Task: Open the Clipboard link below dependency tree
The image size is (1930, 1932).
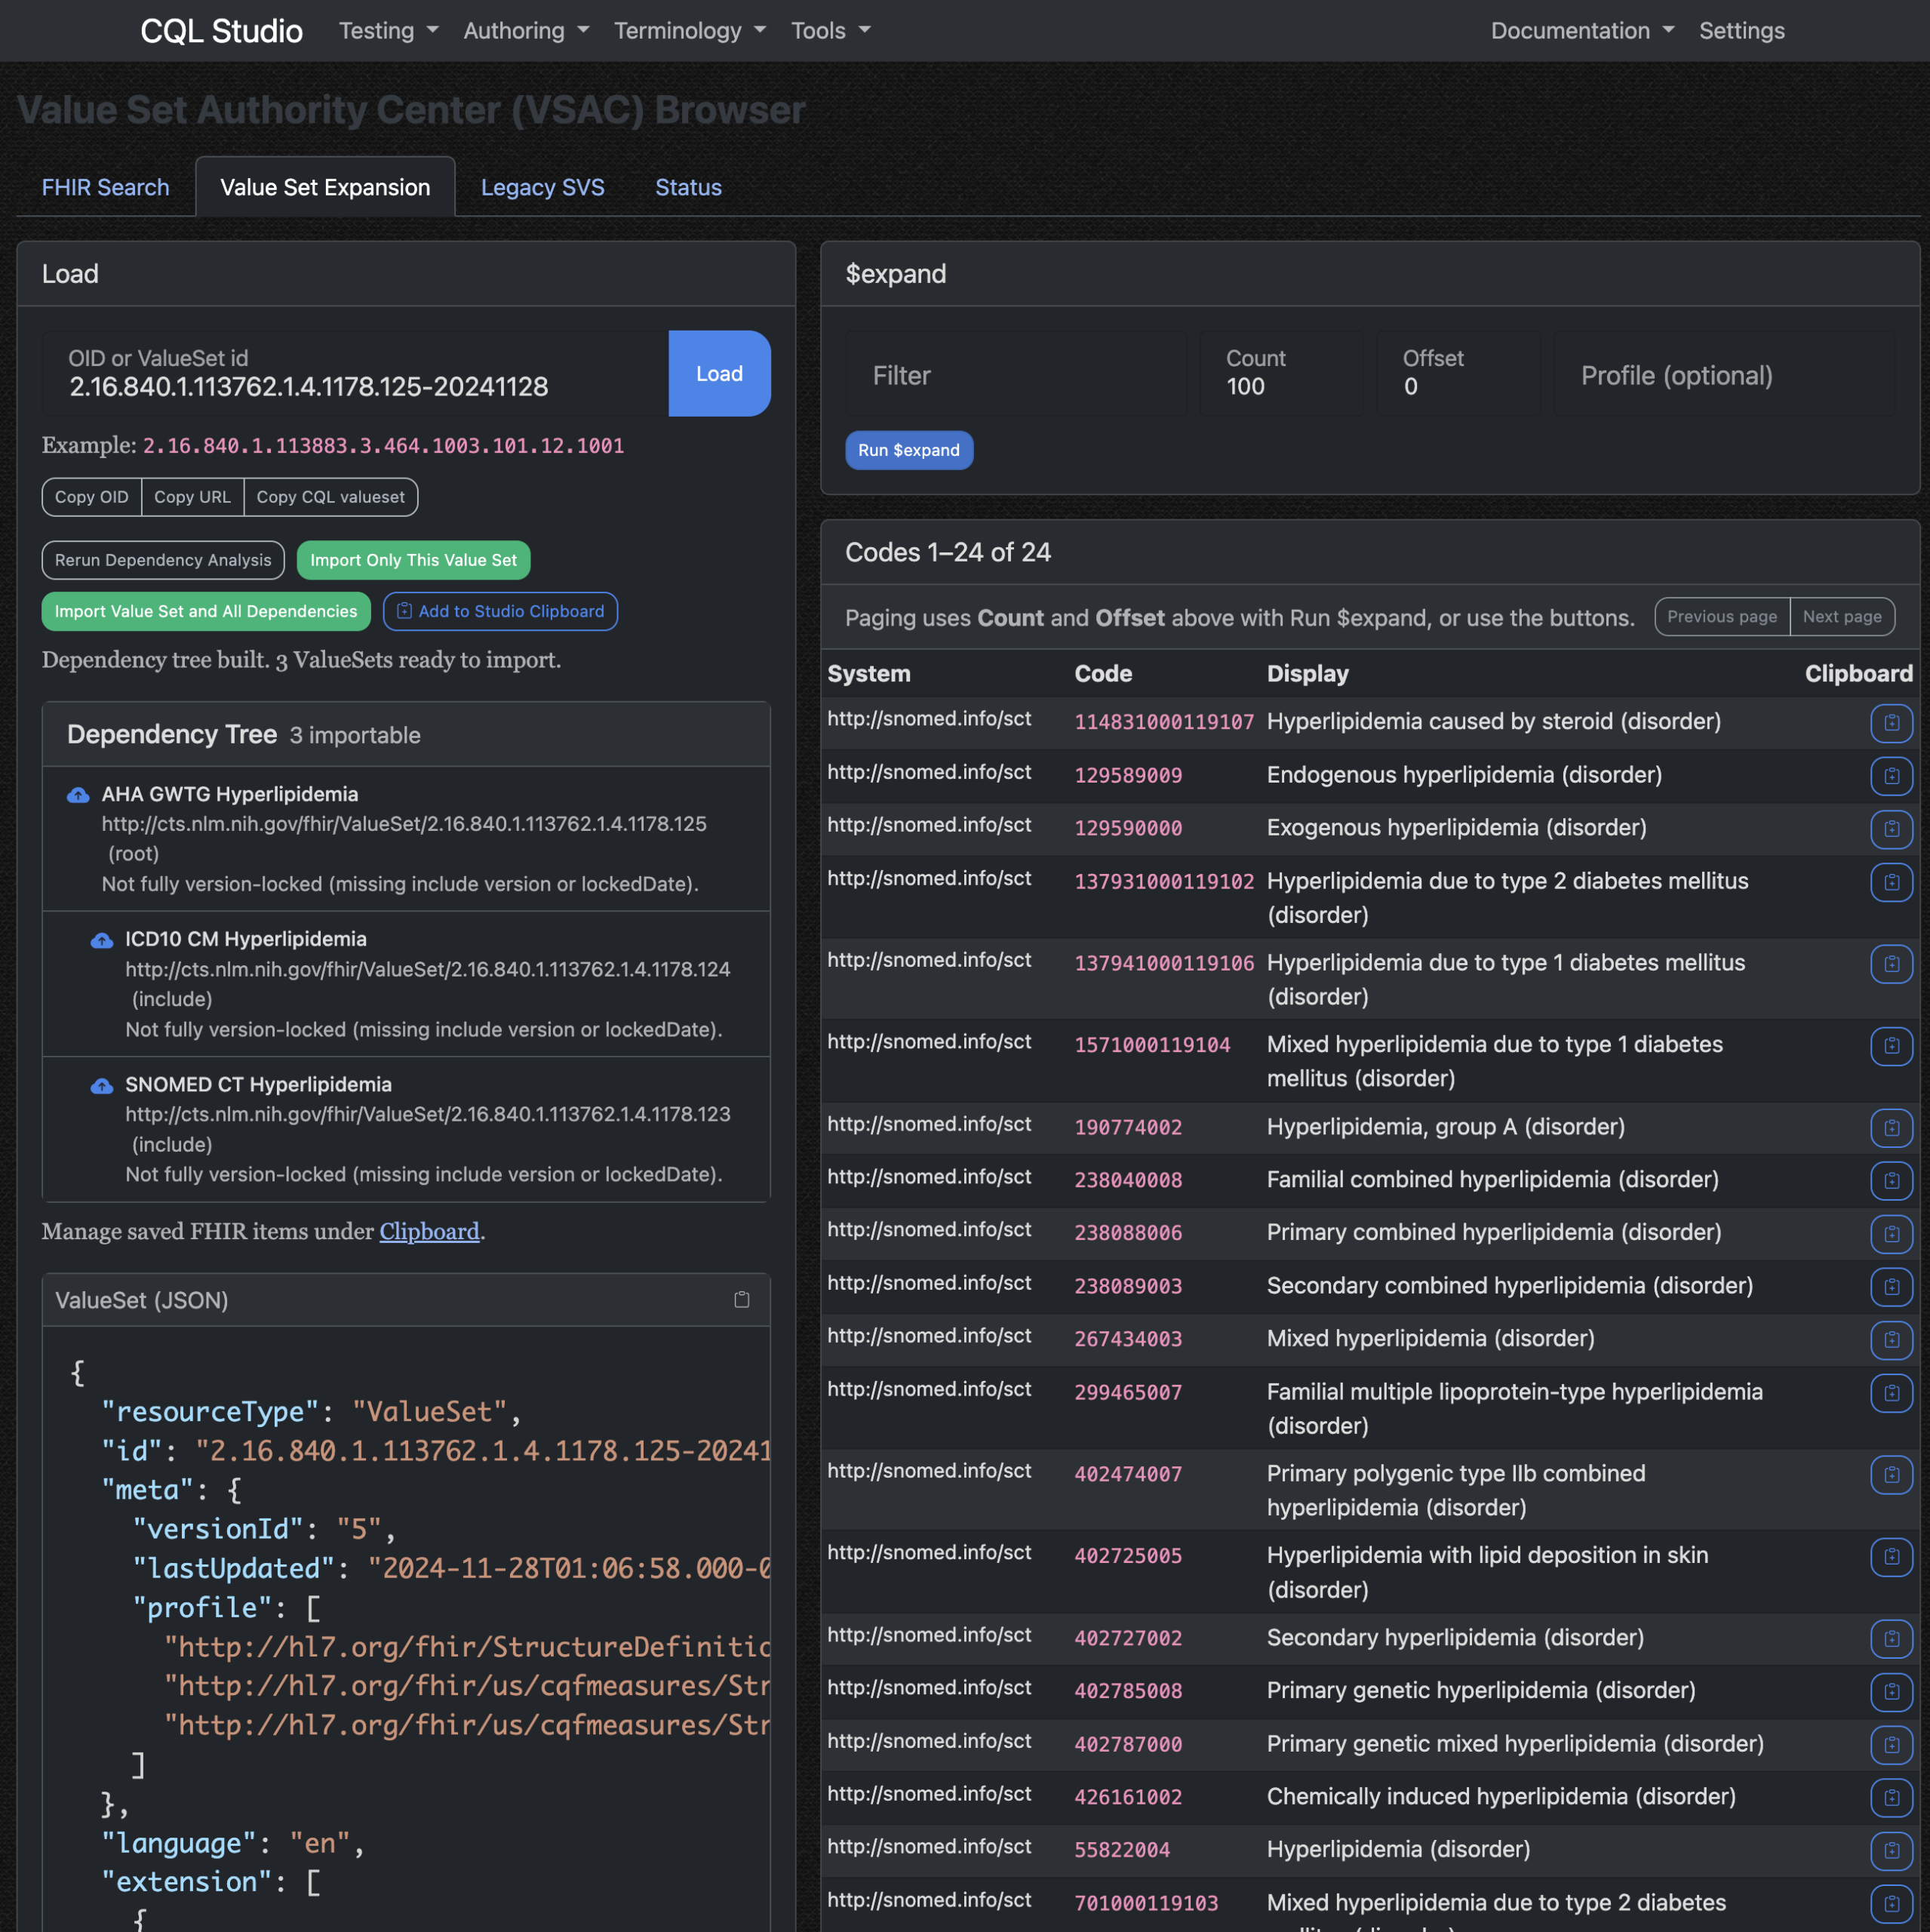Action: click(x=429, y=1231)
